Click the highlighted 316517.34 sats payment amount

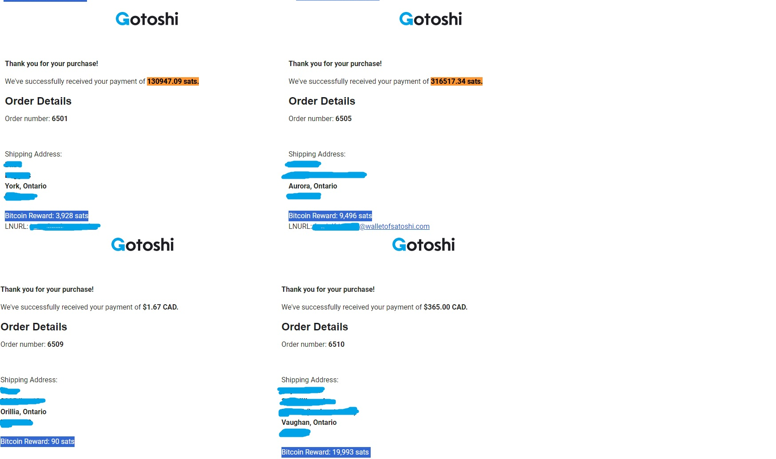click(456, 82)
